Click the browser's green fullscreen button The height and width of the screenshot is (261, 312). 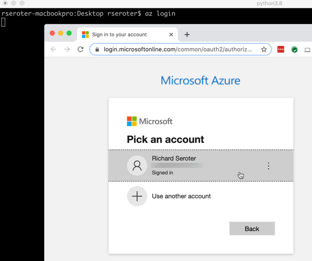pyautogui.click(x=69, y=33)
